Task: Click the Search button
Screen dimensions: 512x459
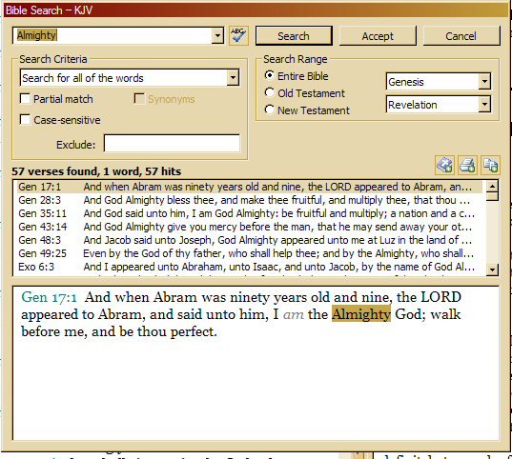Action: pos(294,36)
